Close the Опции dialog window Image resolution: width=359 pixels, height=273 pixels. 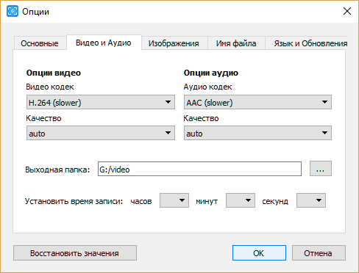point(347,11)
